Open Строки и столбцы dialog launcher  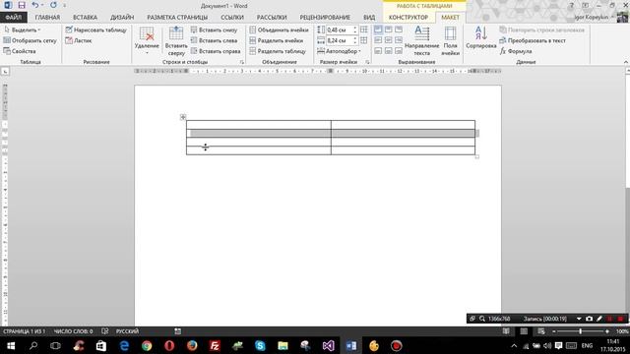[242, 62]
